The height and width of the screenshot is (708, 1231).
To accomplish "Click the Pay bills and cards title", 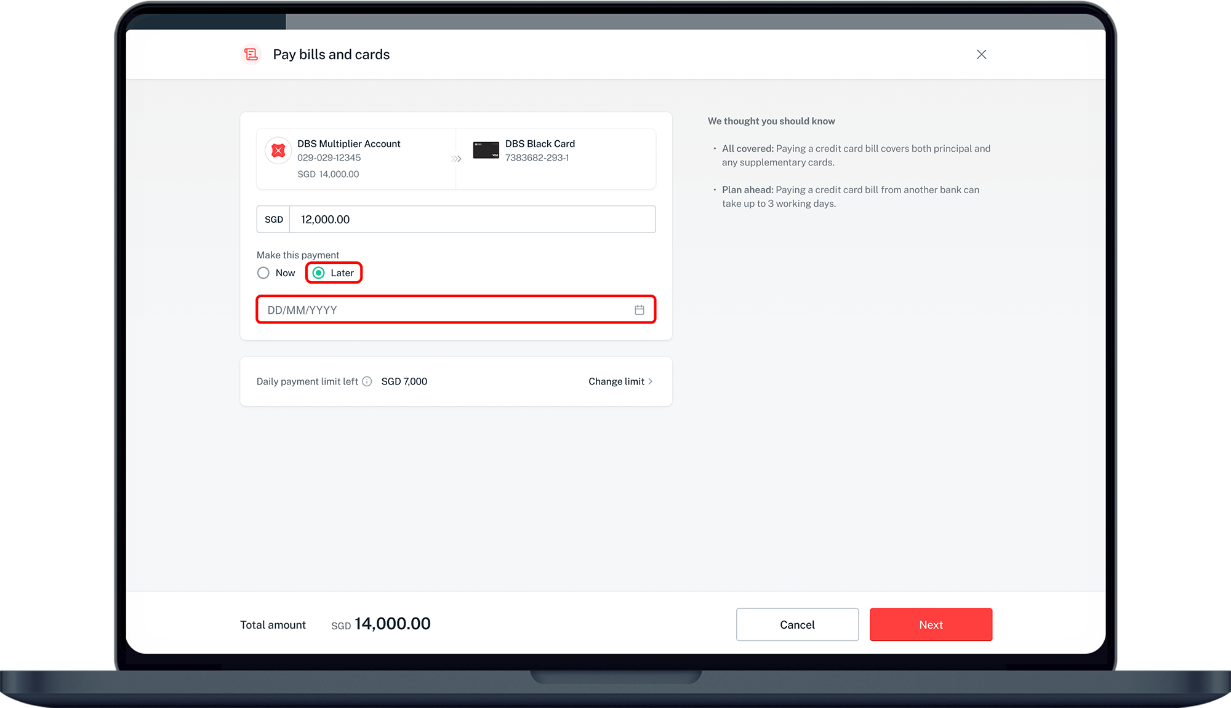I will tap(331, 55).
